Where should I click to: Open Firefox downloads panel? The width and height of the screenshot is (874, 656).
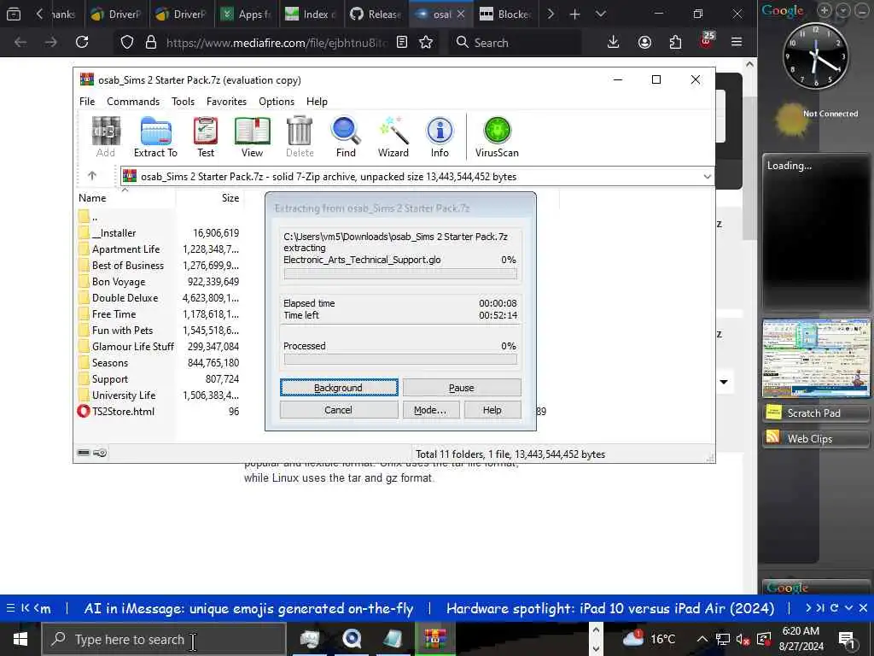pos(613,42)
